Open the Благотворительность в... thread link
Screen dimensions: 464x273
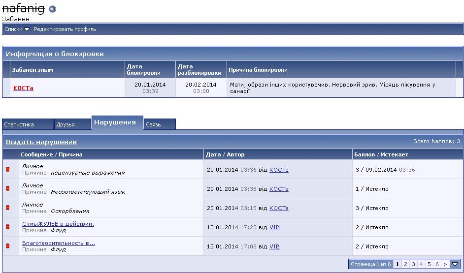click(x=59, y=243)
